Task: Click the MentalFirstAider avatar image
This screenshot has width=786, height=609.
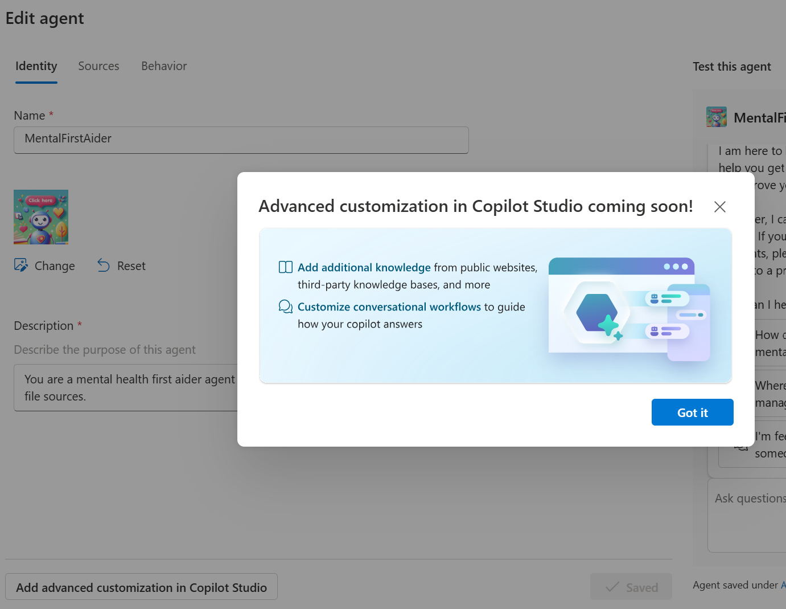Action: 40,217
